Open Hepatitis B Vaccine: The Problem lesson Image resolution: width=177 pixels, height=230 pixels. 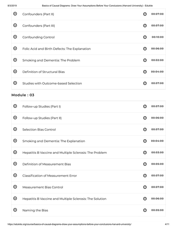64,153
